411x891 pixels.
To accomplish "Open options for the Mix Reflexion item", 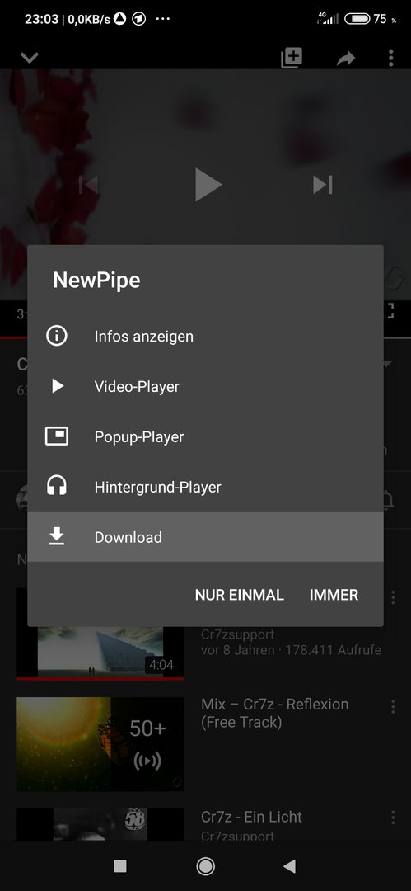I will coord(393,706).
